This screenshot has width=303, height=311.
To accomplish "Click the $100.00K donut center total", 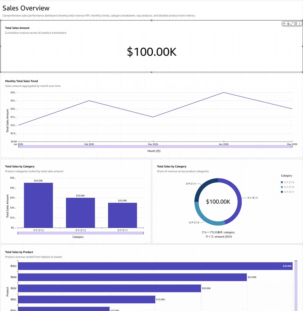I will (218, 202).
